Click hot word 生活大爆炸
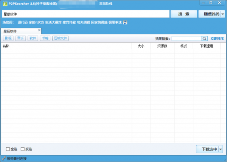Viewport: 227px width, 162px height. [53, 22]
